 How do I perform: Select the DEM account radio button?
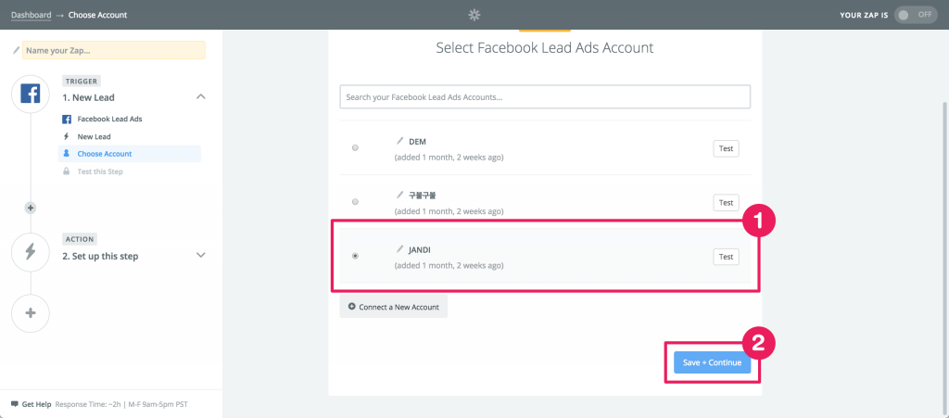point(356,148)
